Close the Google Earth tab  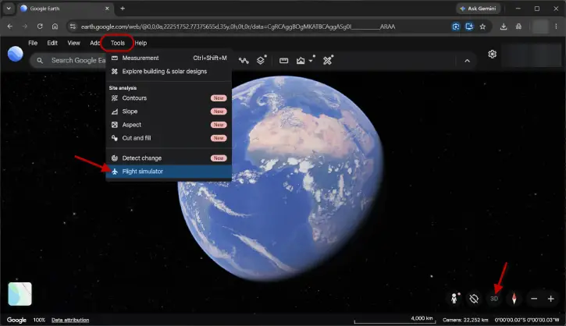click(x=107, y=9)
